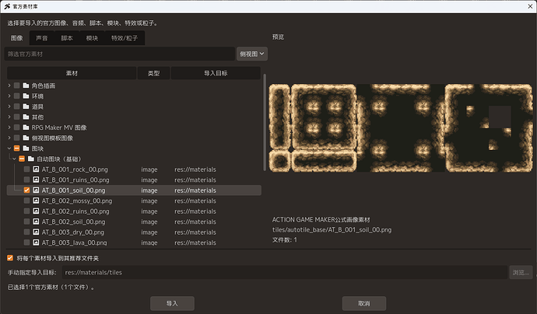Expand the 环境 folder
Viewport: 537px width, 314px height.
(9, 96)
